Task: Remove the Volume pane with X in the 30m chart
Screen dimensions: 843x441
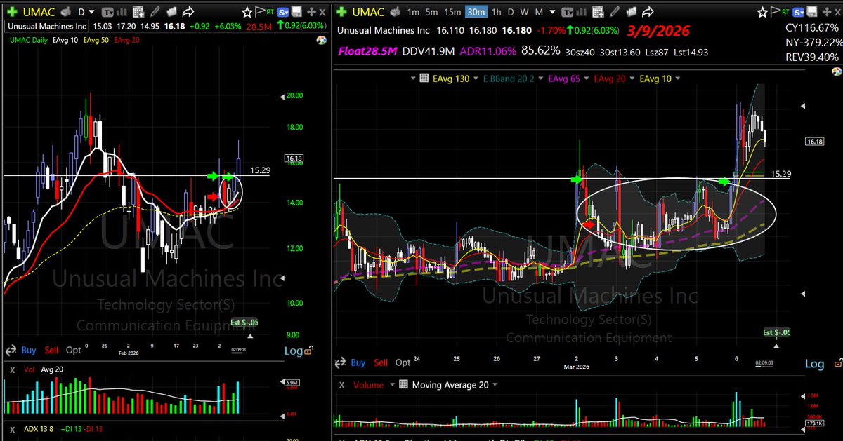Action: (342, 385)
